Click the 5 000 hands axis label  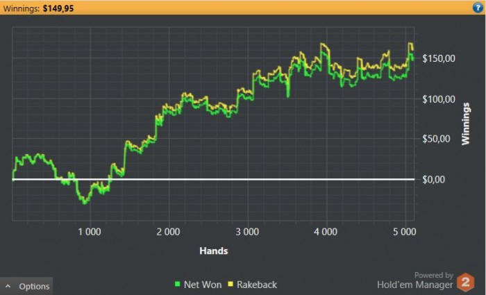pyautogui.click(x=405, y=232)
